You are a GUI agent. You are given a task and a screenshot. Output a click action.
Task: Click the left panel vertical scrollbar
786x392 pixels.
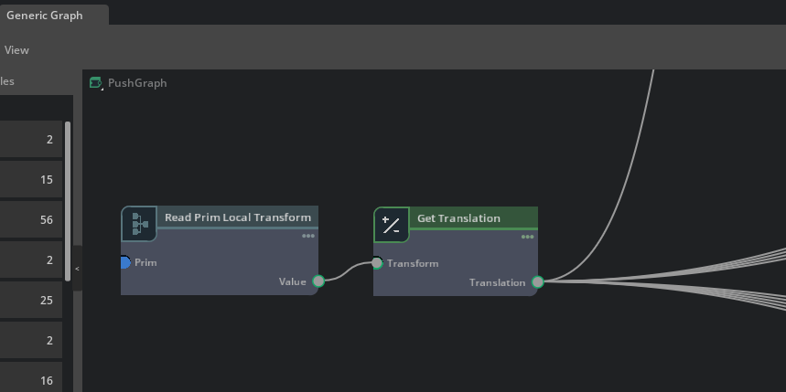(x=68, y=201)
